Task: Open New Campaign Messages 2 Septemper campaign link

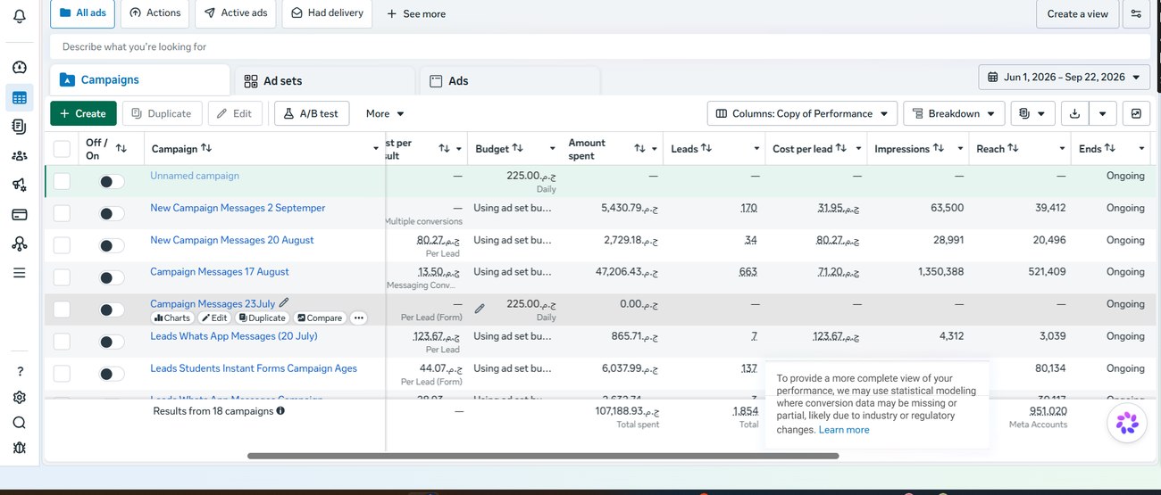Action: pos(238,208)
